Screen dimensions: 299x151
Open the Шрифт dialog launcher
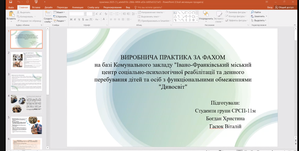pos(107,25)
